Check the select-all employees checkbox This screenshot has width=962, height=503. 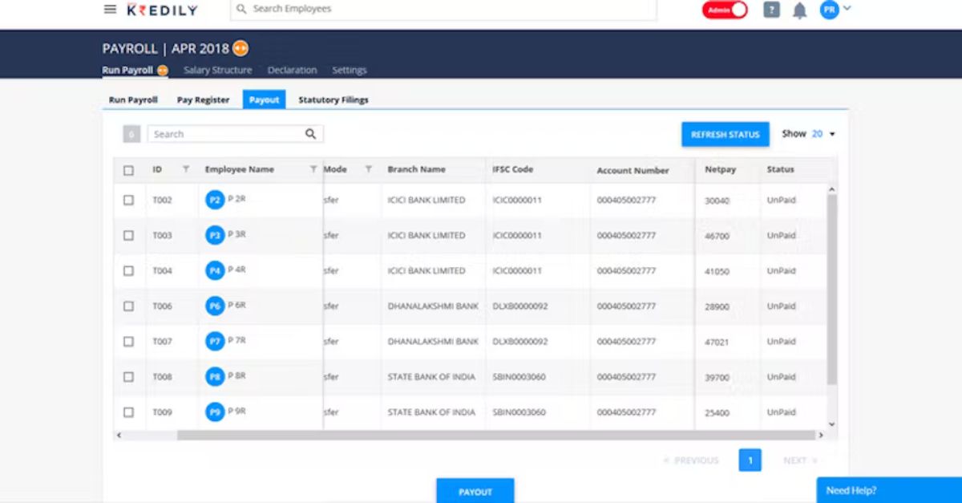pos(128,169)
